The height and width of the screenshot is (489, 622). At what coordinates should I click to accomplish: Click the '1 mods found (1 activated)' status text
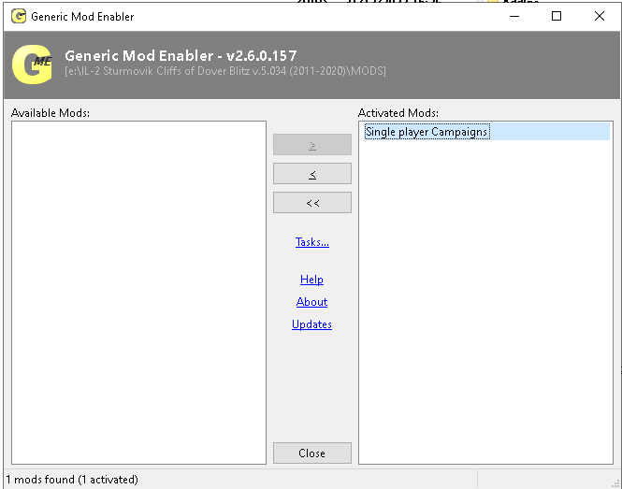coord(72,480)
